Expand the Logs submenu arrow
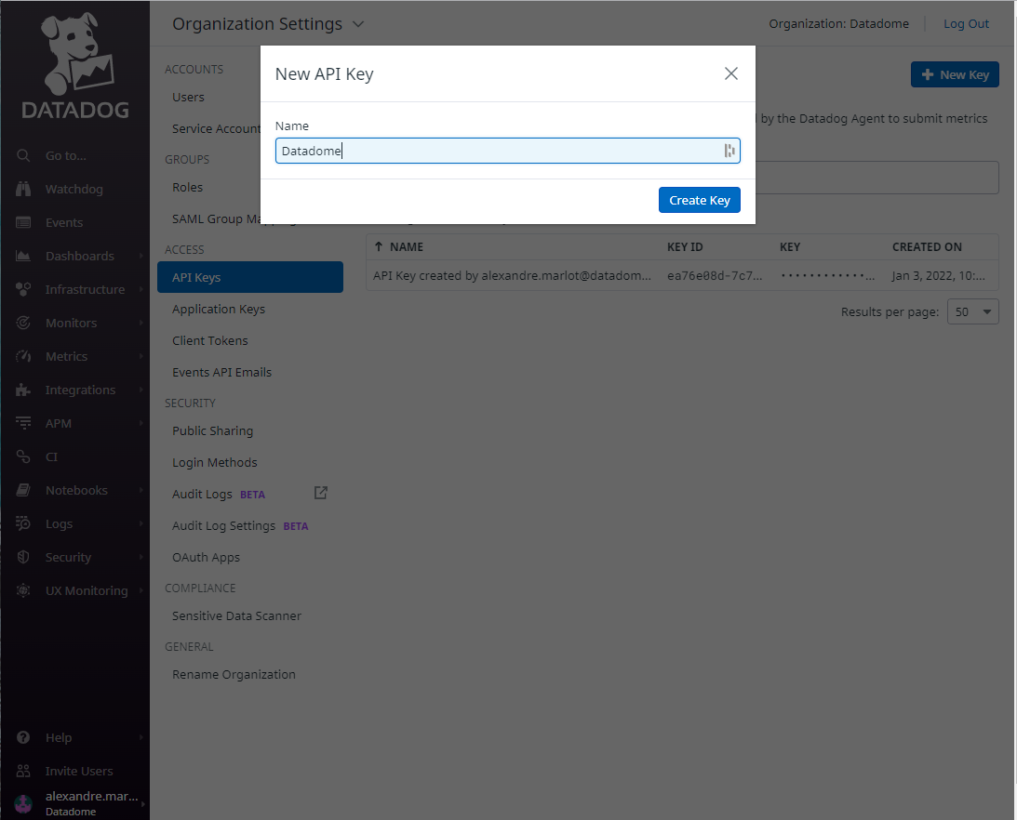This screenshot has width=1017, height=820. pyautogui.click(x=141, y=523)
